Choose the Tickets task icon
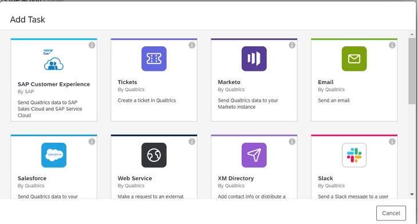 [154, 59]
